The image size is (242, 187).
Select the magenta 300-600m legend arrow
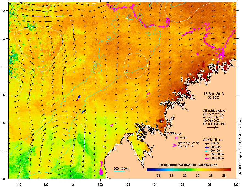pyautogui.click(x=207, y=158)
